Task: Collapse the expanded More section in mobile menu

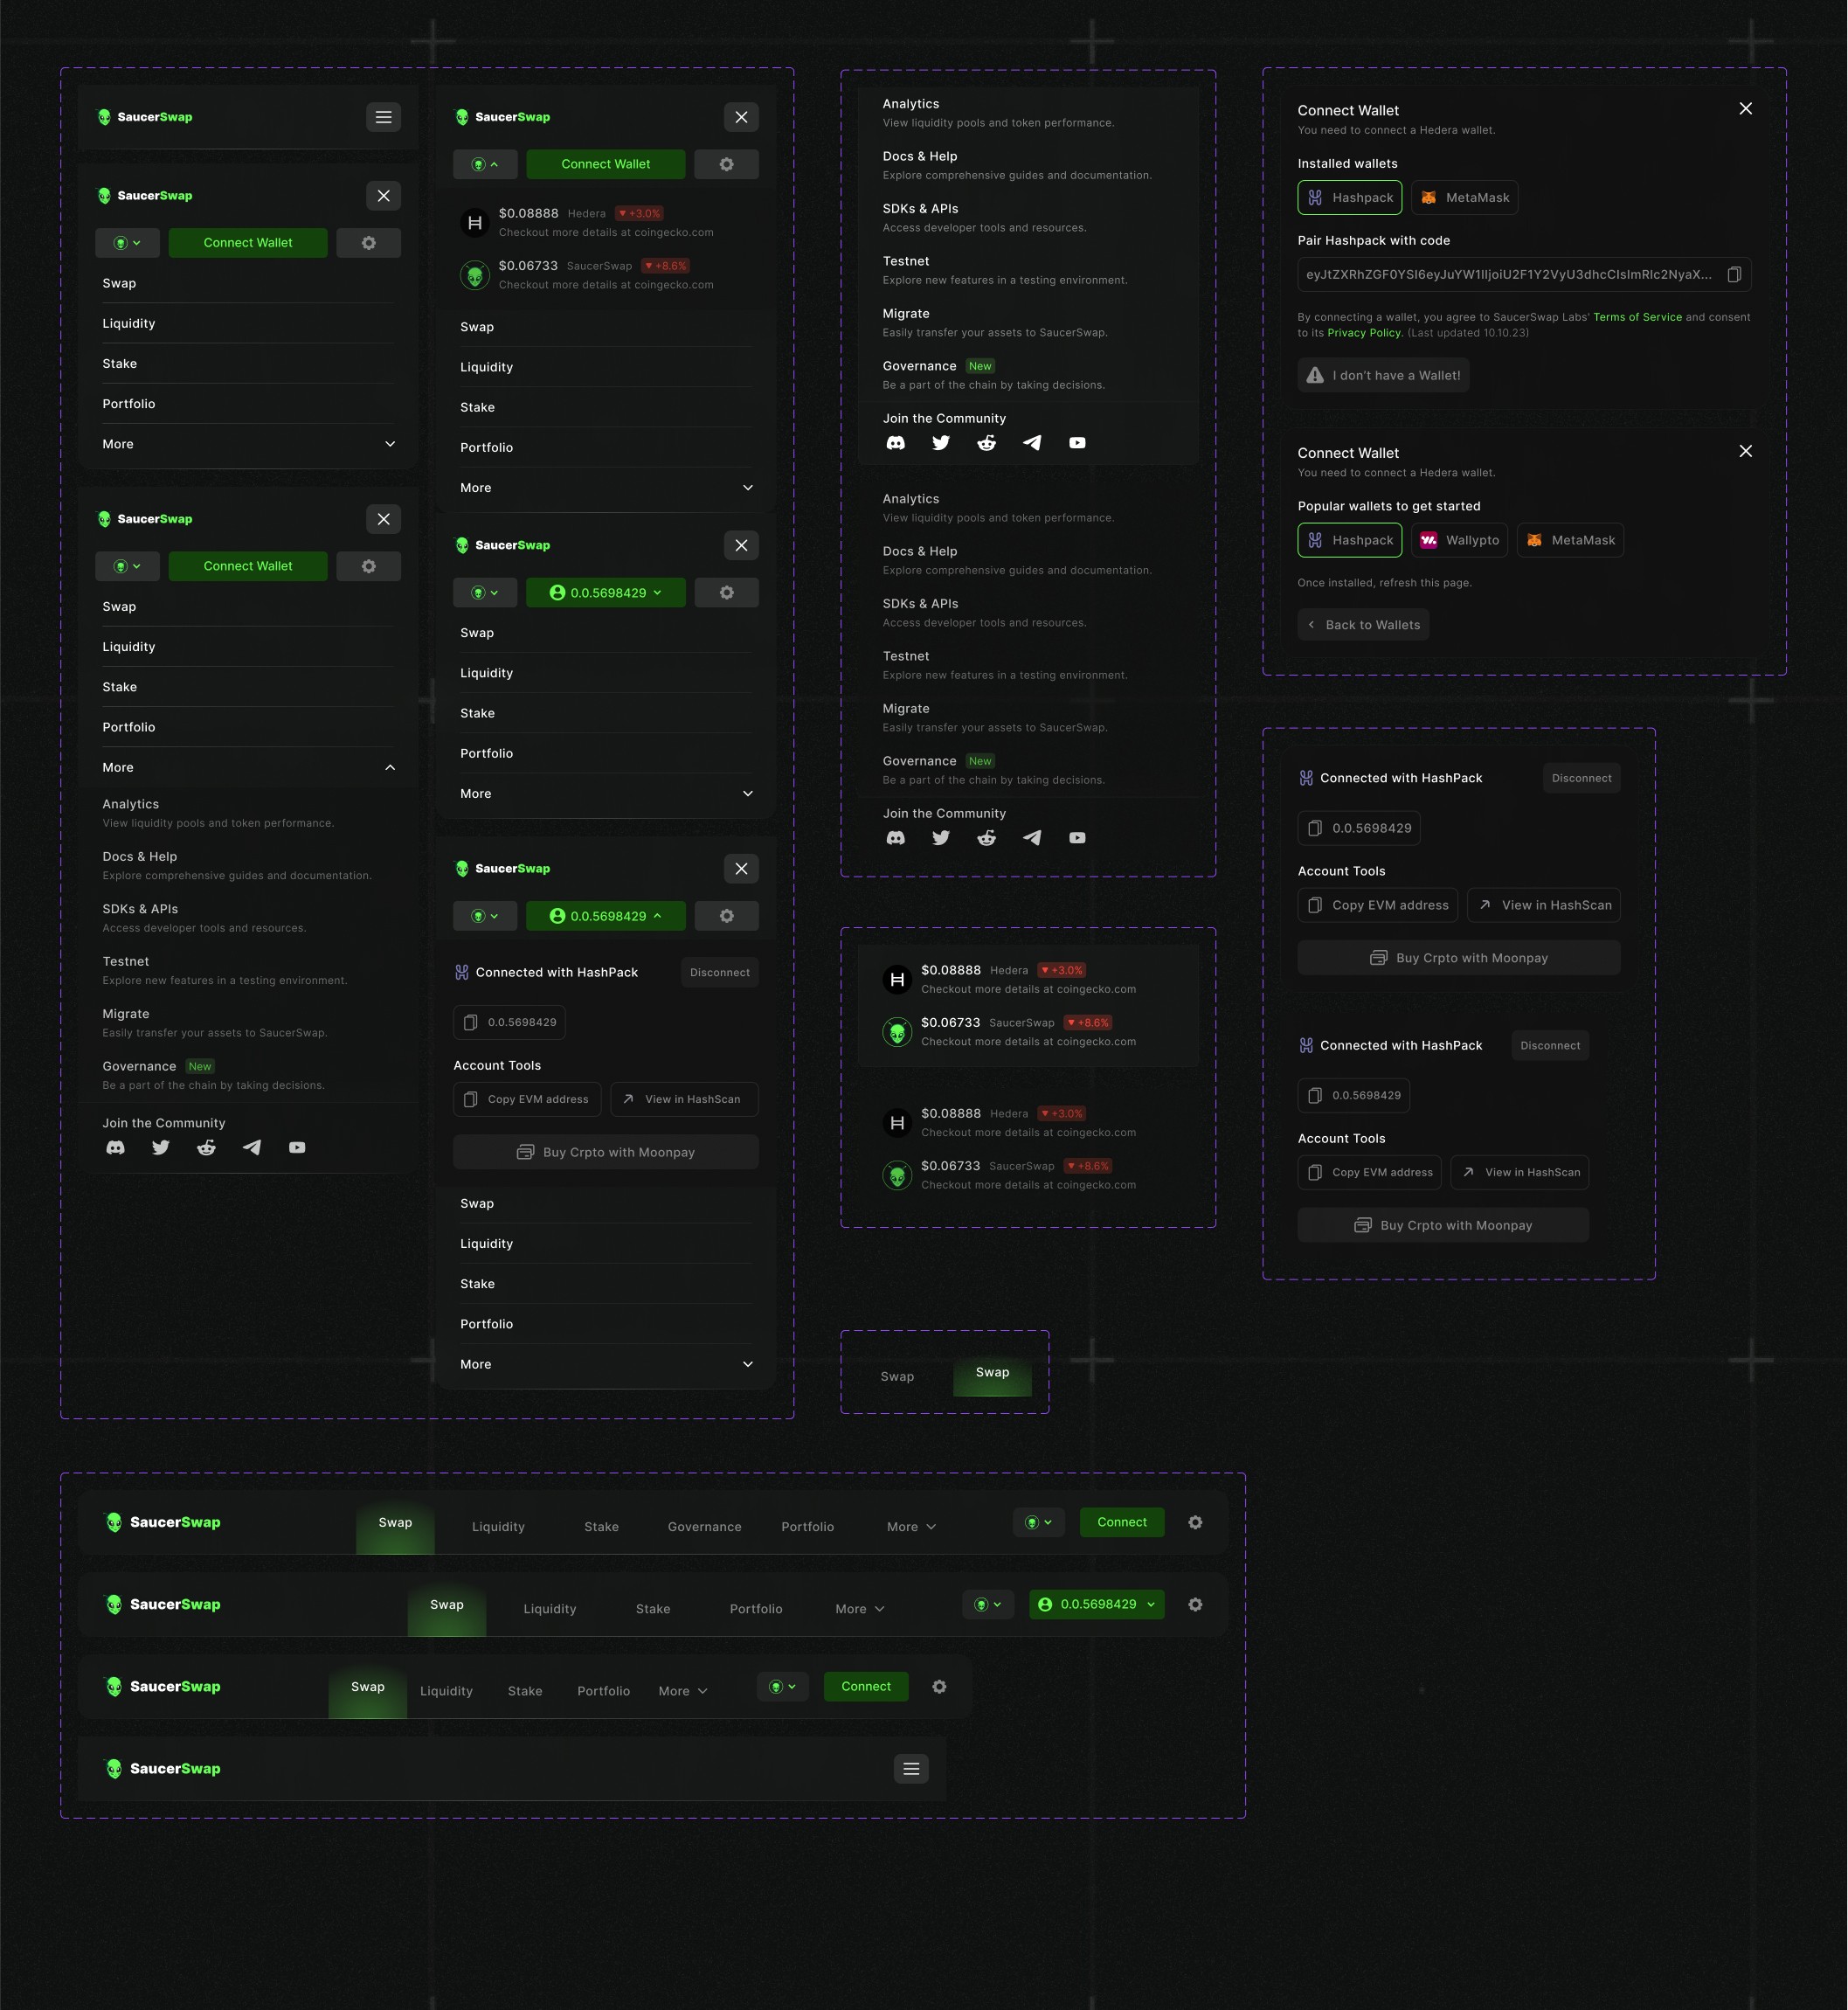Action: pyautogui.click(x=248, y=768)
